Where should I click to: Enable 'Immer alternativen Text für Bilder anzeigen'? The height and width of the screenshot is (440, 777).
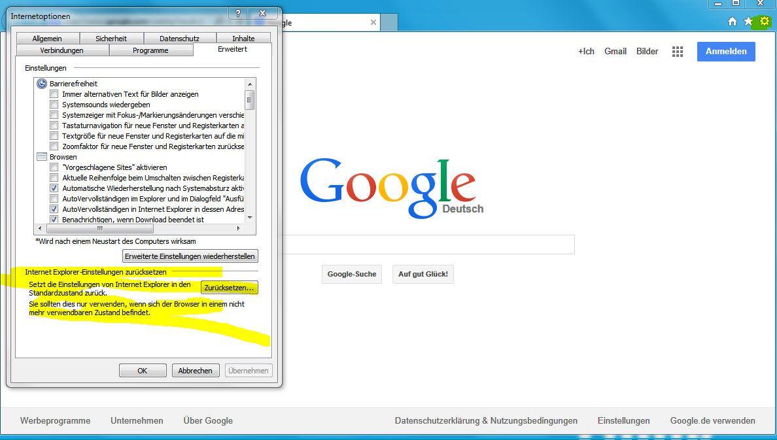click(54, 94)
